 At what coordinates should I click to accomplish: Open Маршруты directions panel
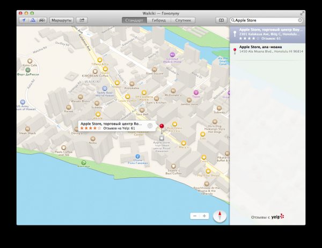click(61, 20)
